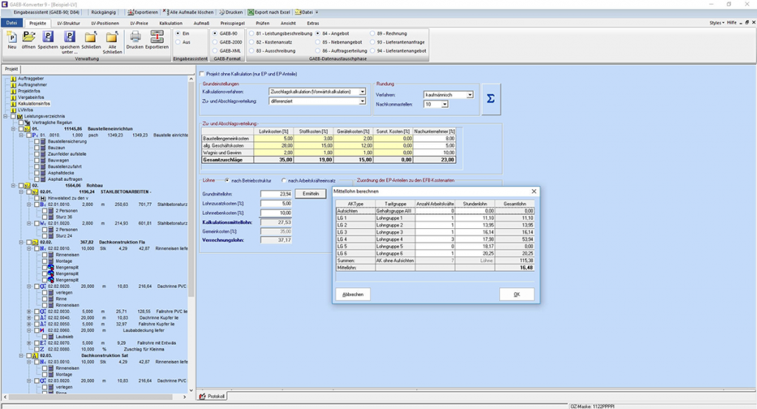Image resolution: width=757 pixels, height=409 pixels.
Task: Open Rundung Verfahren dropdown
Action: click(x=469, y=95)
